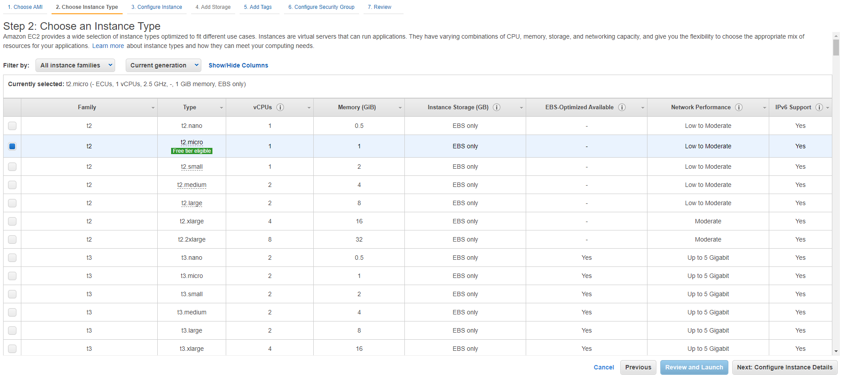The image size is (843, 377).
Task: Click the EBS-Optimized Available info icon
Action: click(622, 107)
